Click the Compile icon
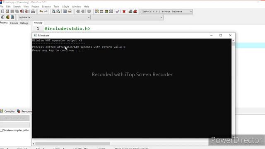Viewport: 265px width, 149px height. click(x=96, y=12)
